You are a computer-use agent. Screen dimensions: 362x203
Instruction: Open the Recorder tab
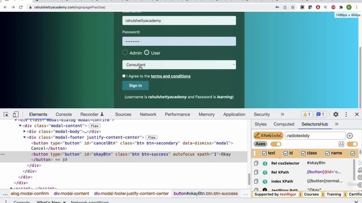click(x=92, y=114)
